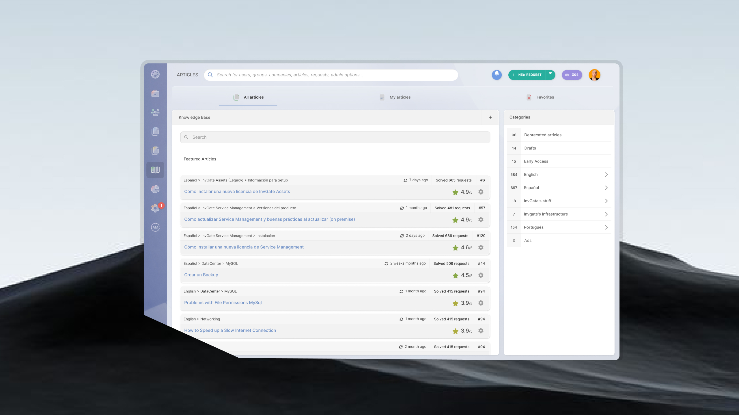Click the plus icon in Knowledge Base header
Viewport: 739px width, 415px height.
[490, 117]
